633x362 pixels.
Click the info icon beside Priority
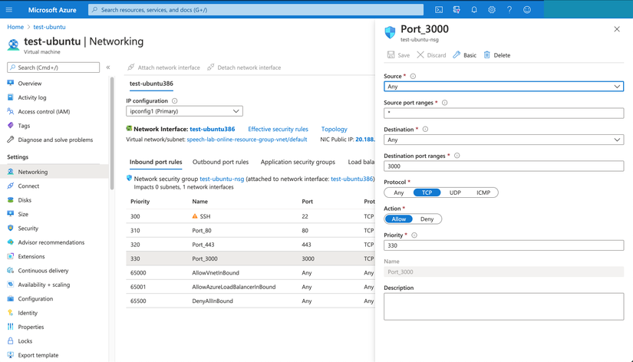tap(414, 235)
